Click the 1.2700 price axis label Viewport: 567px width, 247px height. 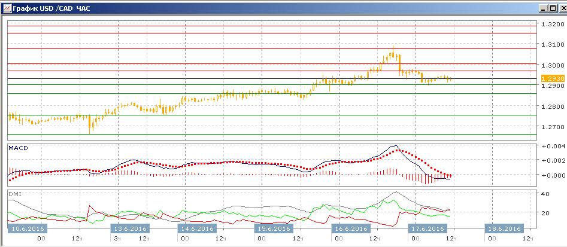tap(552, 127)
